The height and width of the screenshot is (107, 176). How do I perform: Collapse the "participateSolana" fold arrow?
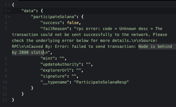[9, 17]
